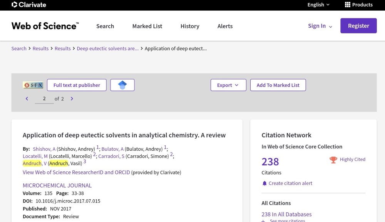View Web of Science ResearcherID and ORCID
This screenshot has width=385, height=222.
click(76, 173)
